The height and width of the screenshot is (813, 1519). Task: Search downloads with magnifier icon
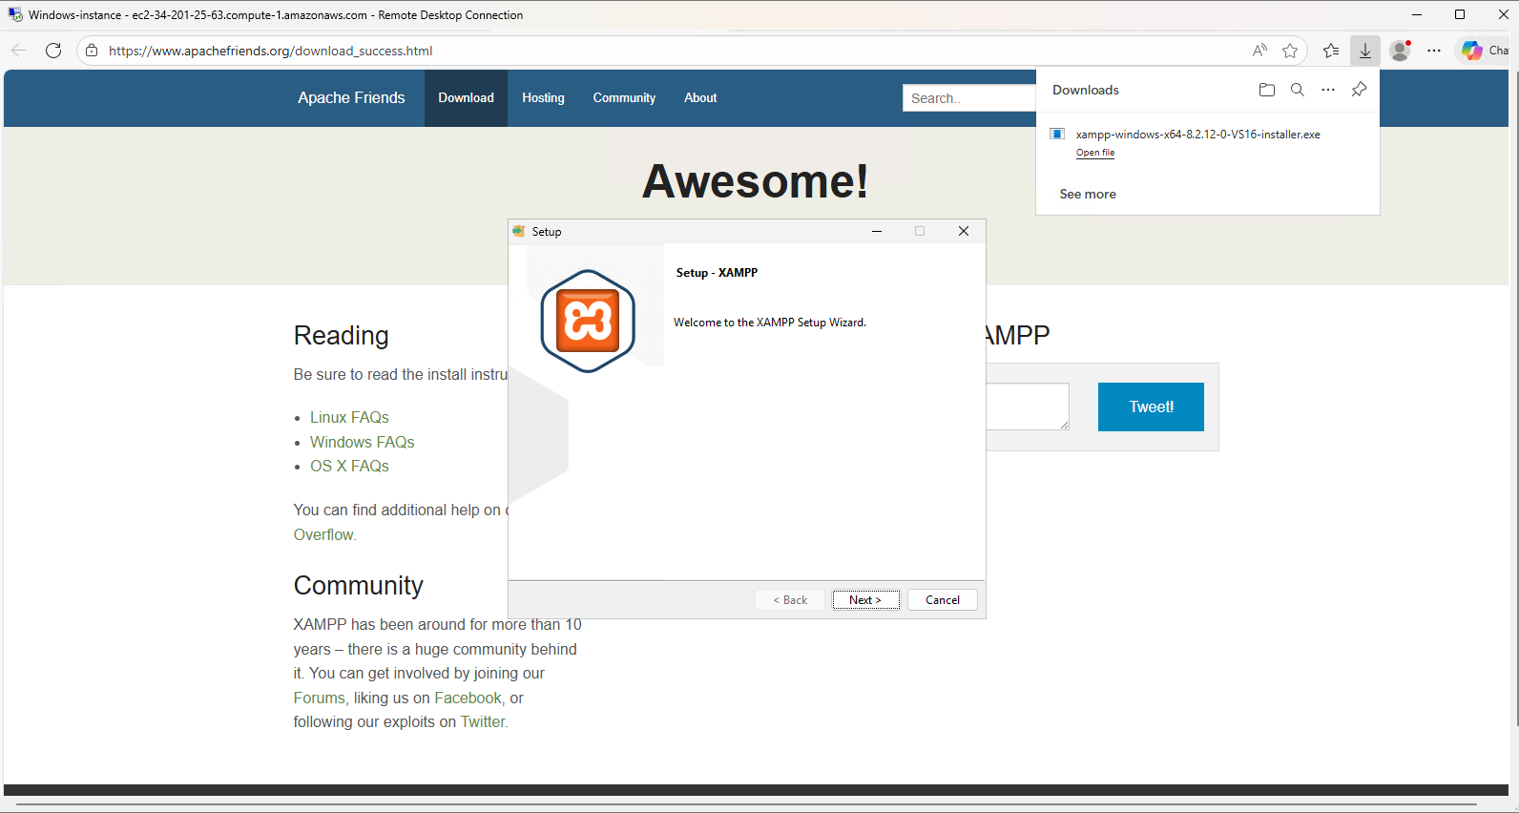[x=1298, y=90]
